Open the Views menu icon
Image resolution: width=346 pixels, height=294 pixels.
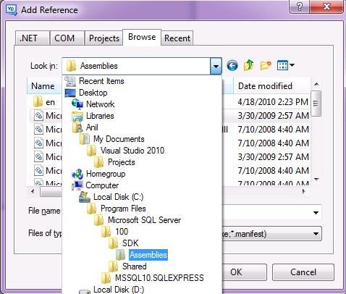[x=282, y=65]
